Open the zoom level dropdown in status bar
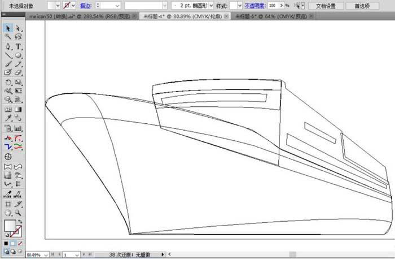The height and width of the screenshot is (259, 395). [x=46, y=255]
